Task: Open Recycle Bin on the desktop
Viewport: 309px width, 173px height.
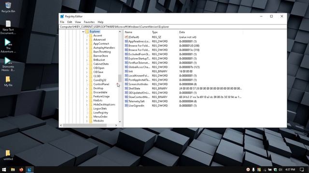Action: (8, 7)
